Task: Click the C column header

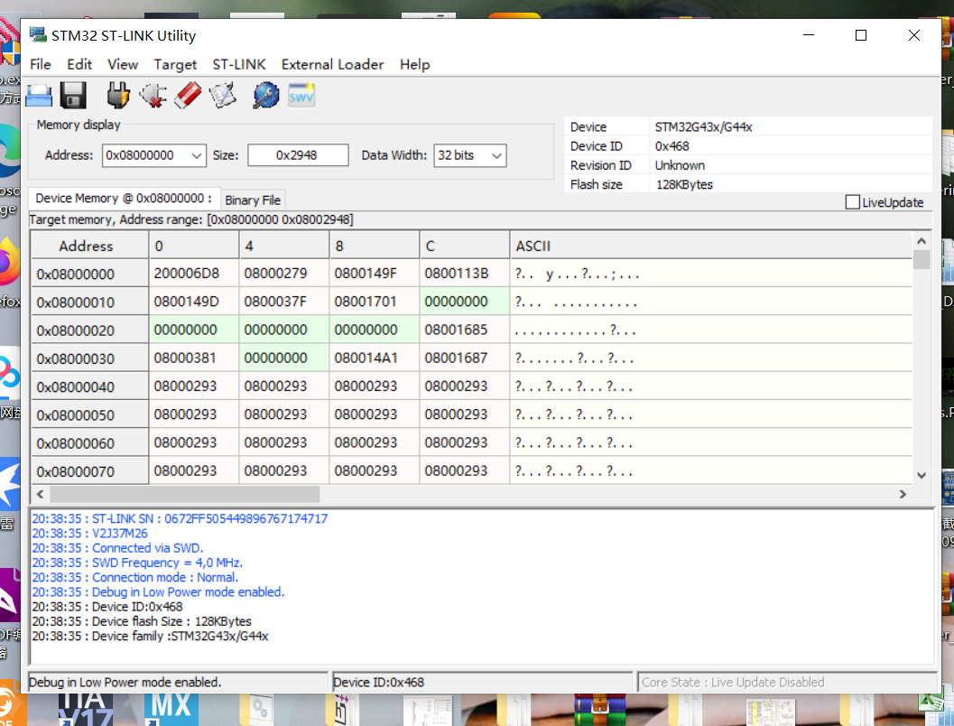Action: tap(464, 246)
